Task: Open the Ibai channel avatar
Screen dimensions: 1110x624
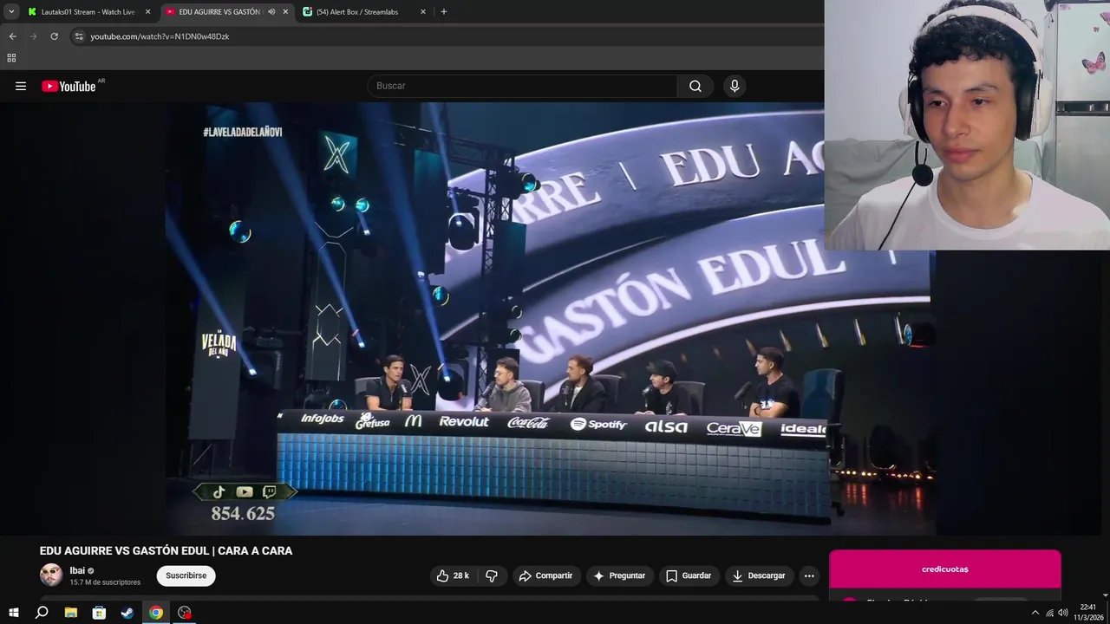Action: 51,575
